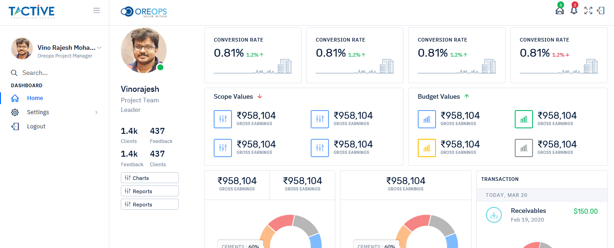The height and width of the screenshot is (248, 614).
Task: Click the DASHBOARD section label
Action: point(27,85)
